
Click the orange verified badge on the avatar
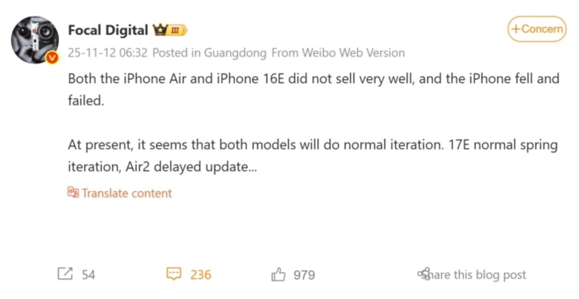coord(52,57)
